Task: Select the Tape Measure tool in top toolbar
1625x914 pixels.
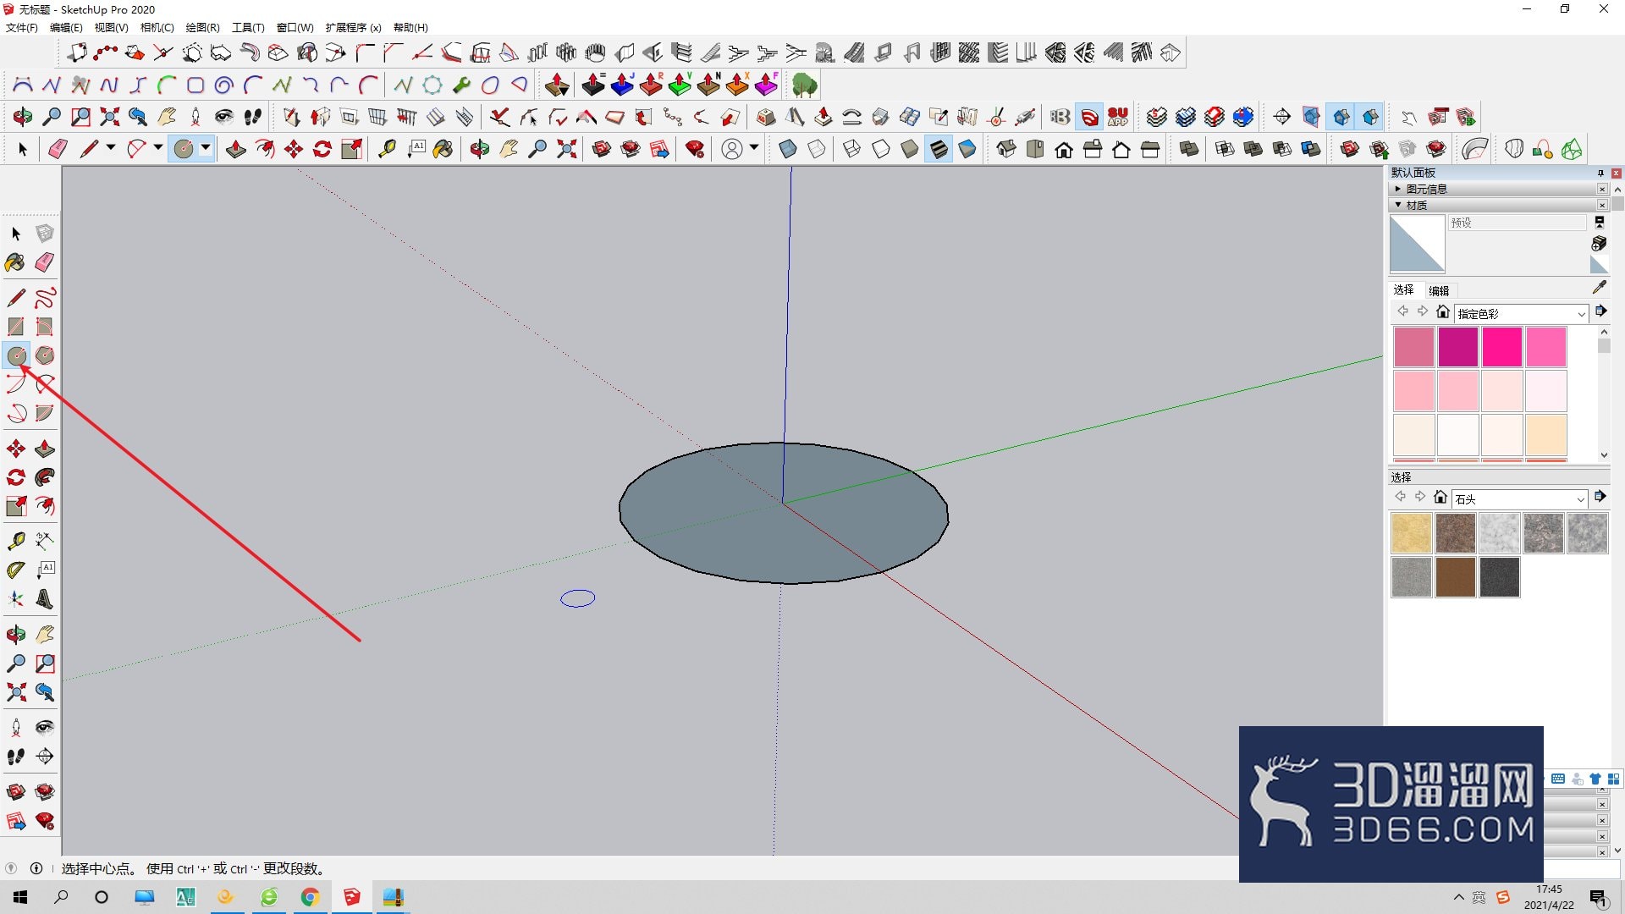Action: [x=387, y=149]
